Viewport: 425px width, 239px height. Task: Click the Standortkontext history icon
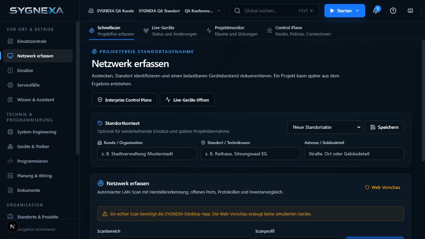[x=100, y=123]
